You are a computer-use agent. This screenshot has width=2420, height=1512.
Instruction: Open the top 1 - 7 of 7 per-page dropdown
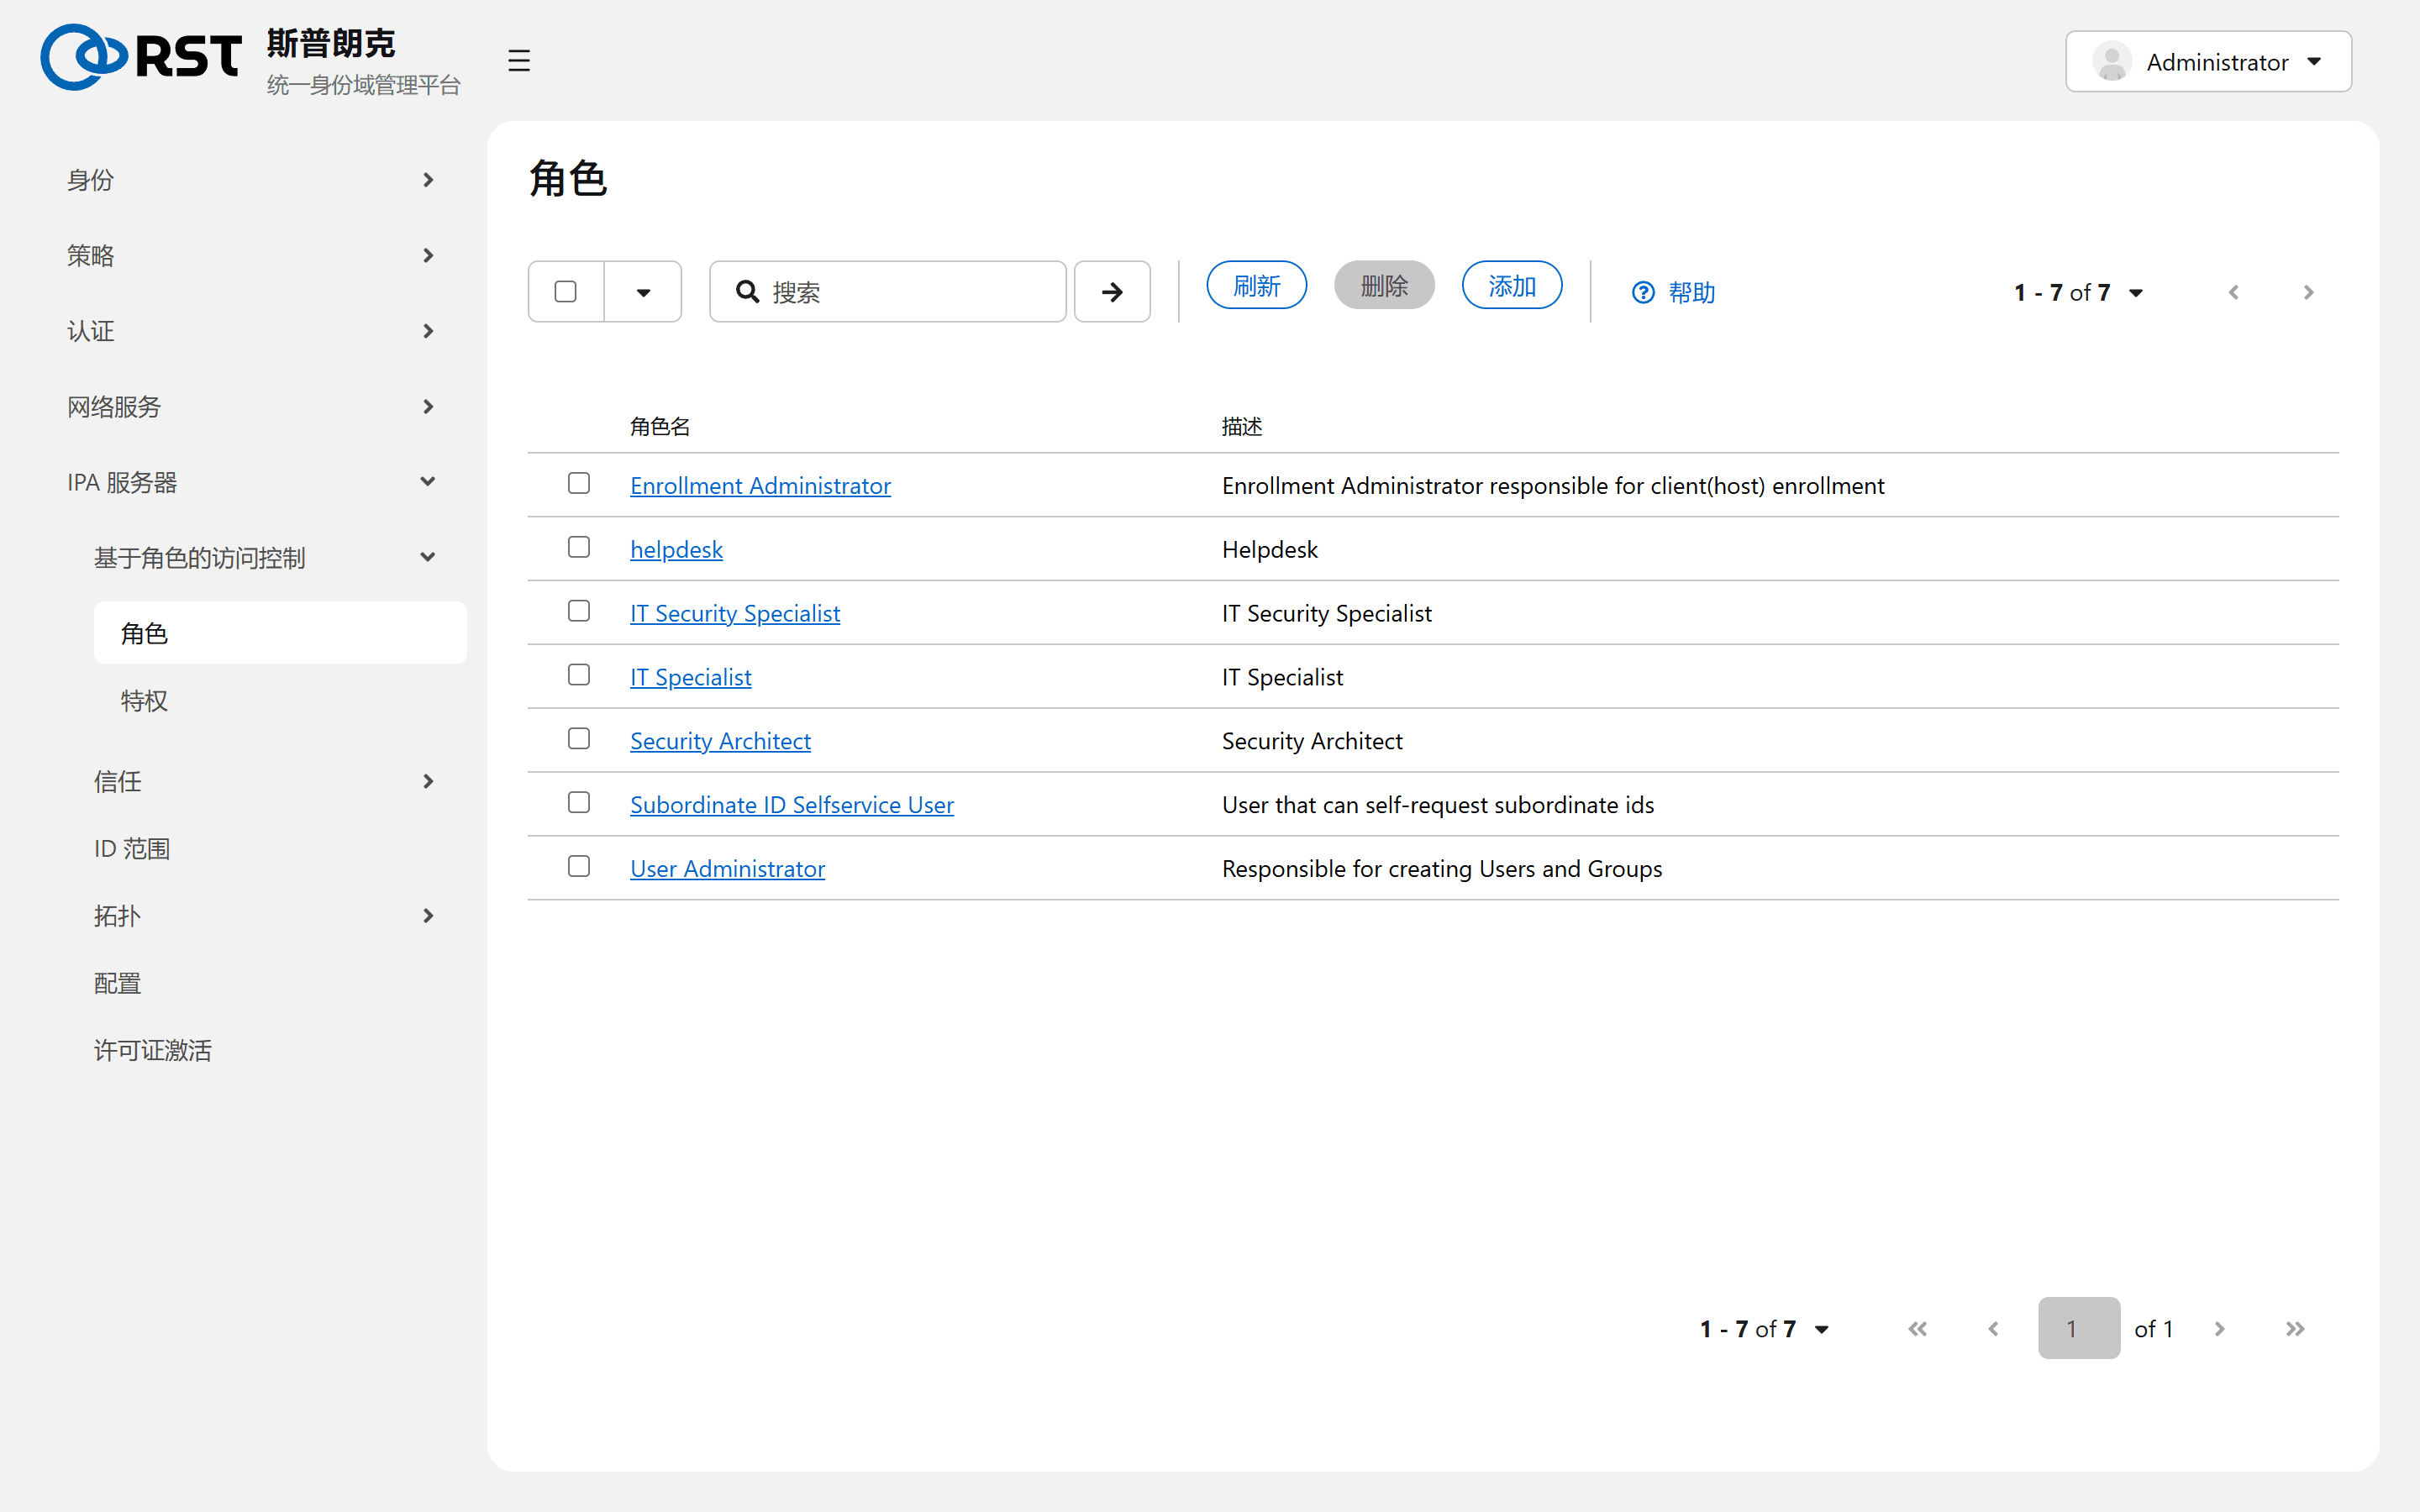pos(2078,292)
